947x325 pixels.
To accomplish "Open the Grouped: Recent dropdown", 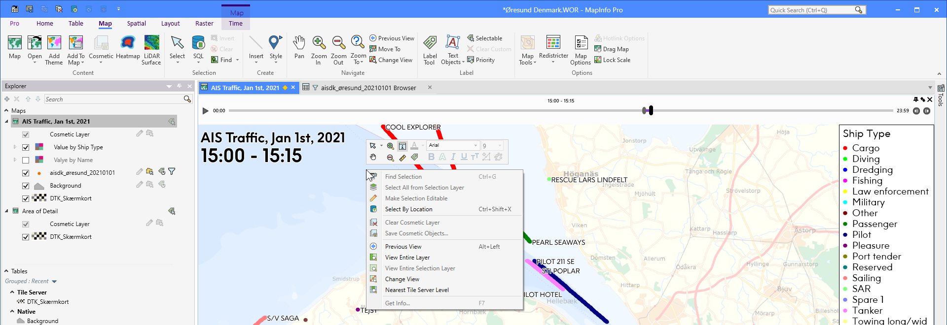I will [x=54, y=282].
